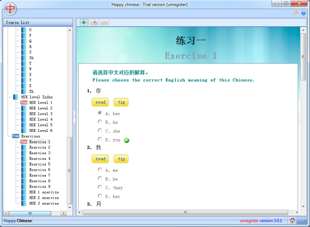This screenshot has height=227, width=310.
Task: Click course list horizontal scrollbar thumb
Action: tap(30, 213)
